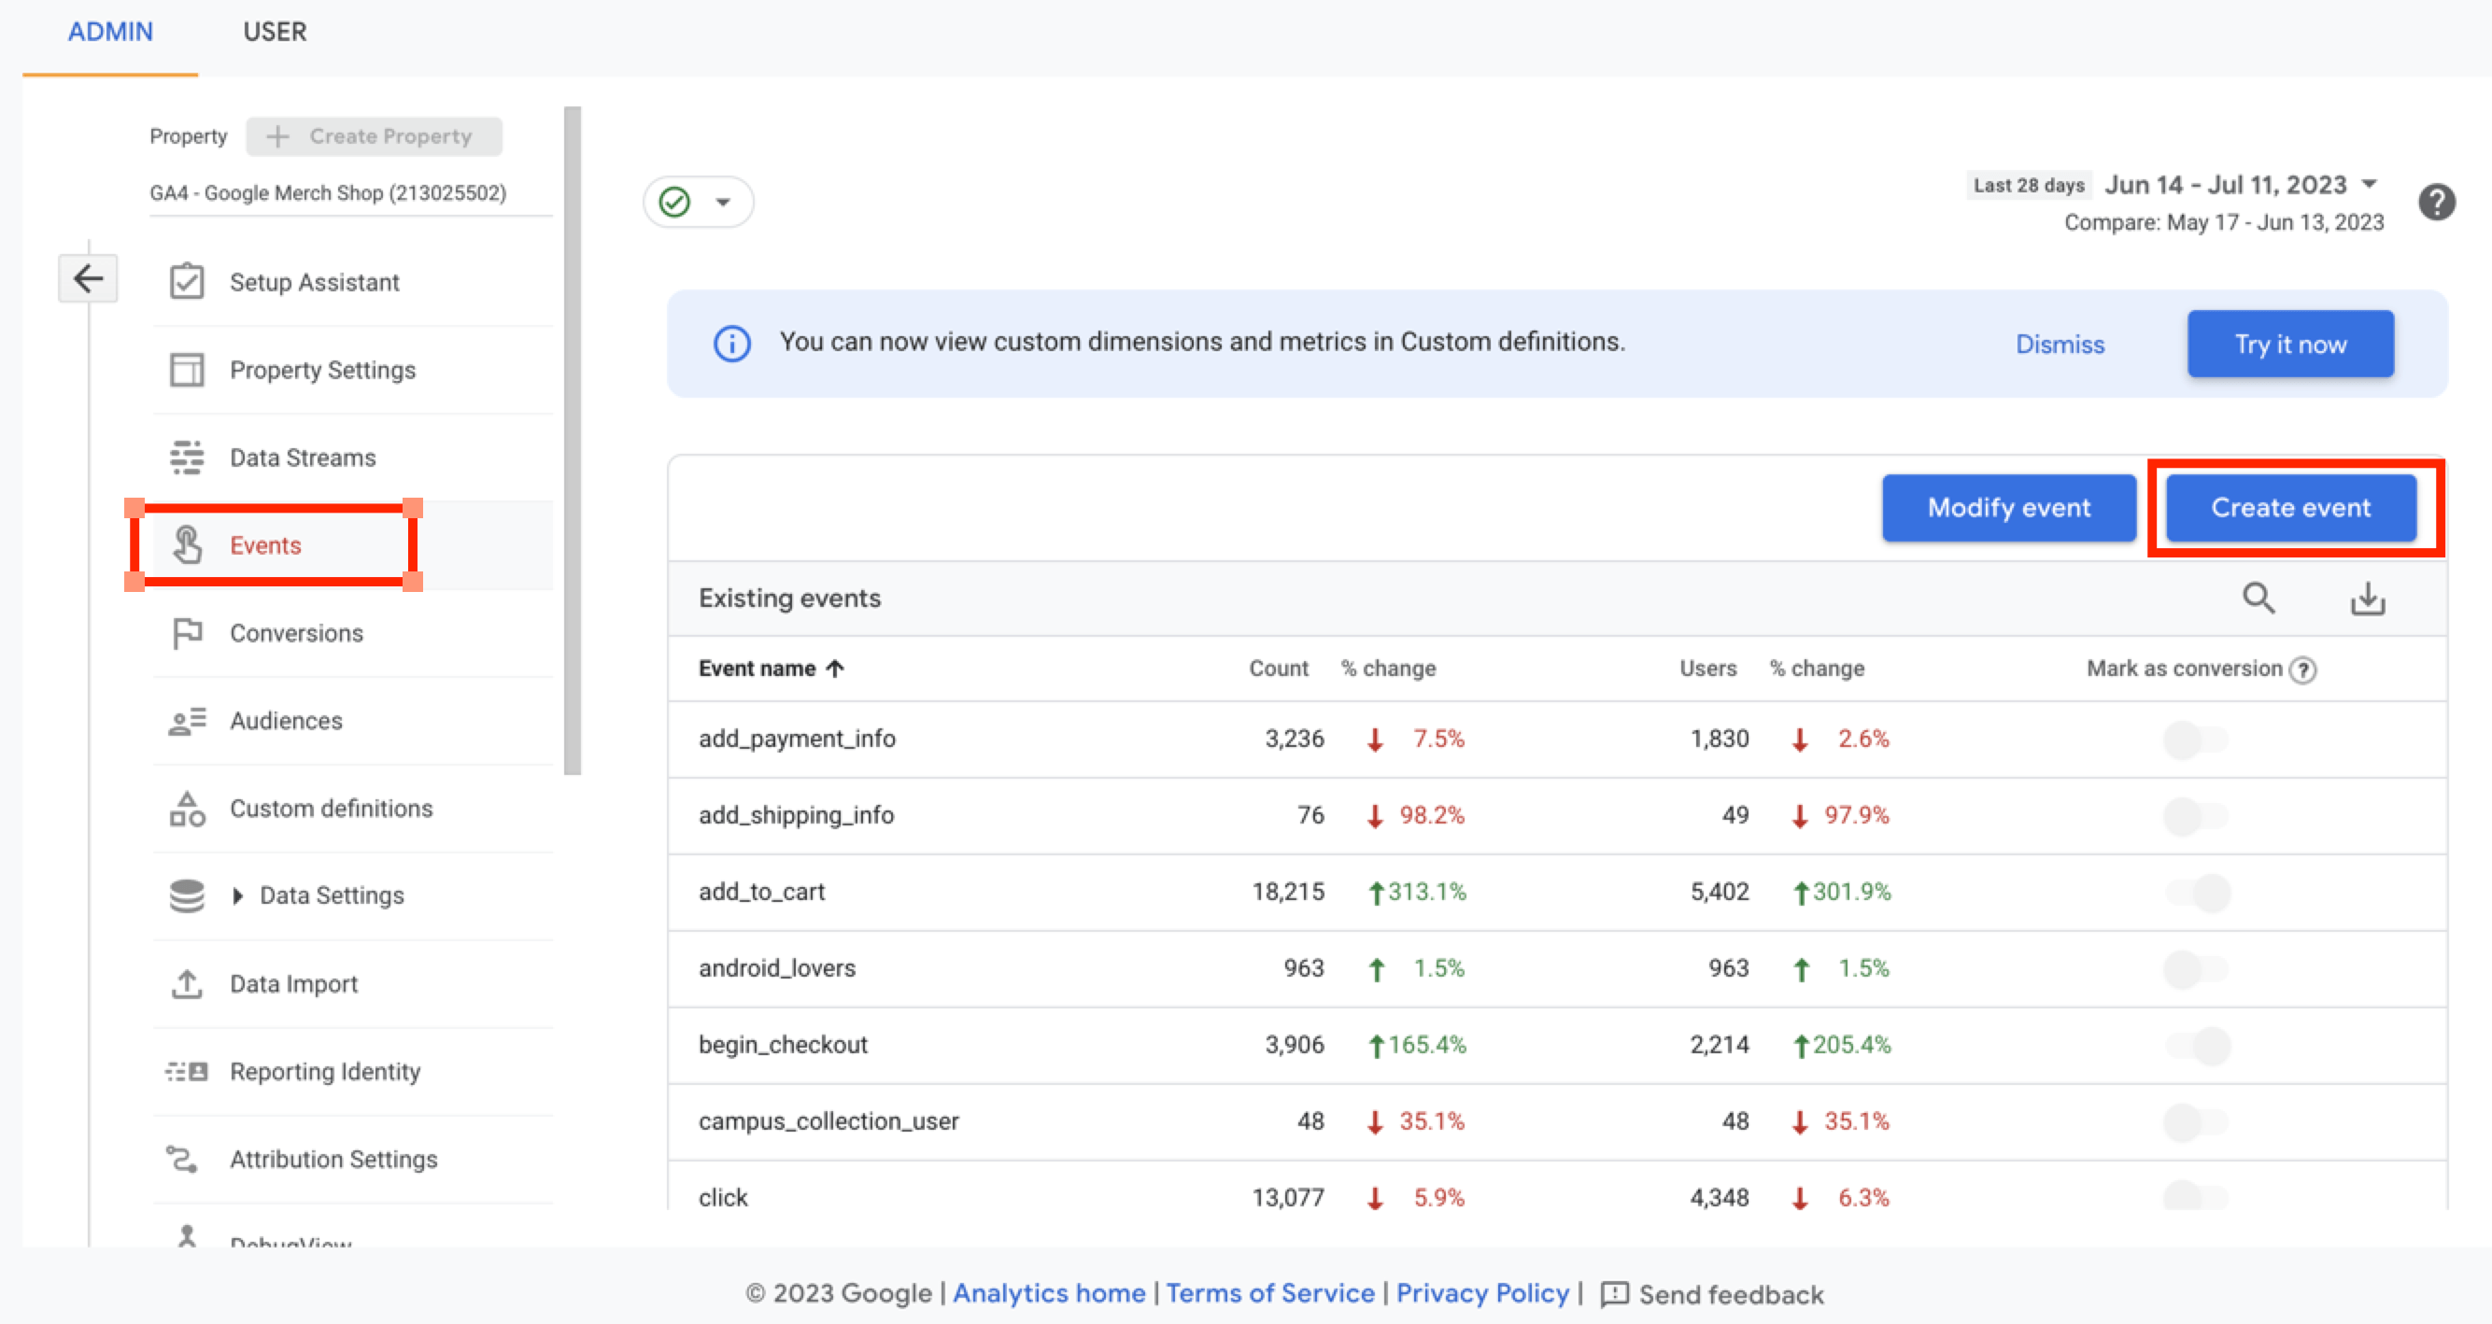This screenshot has height=1324, width=2492.
Task: Click the Custom definitions shapes icon
Action: pos(187,809)
